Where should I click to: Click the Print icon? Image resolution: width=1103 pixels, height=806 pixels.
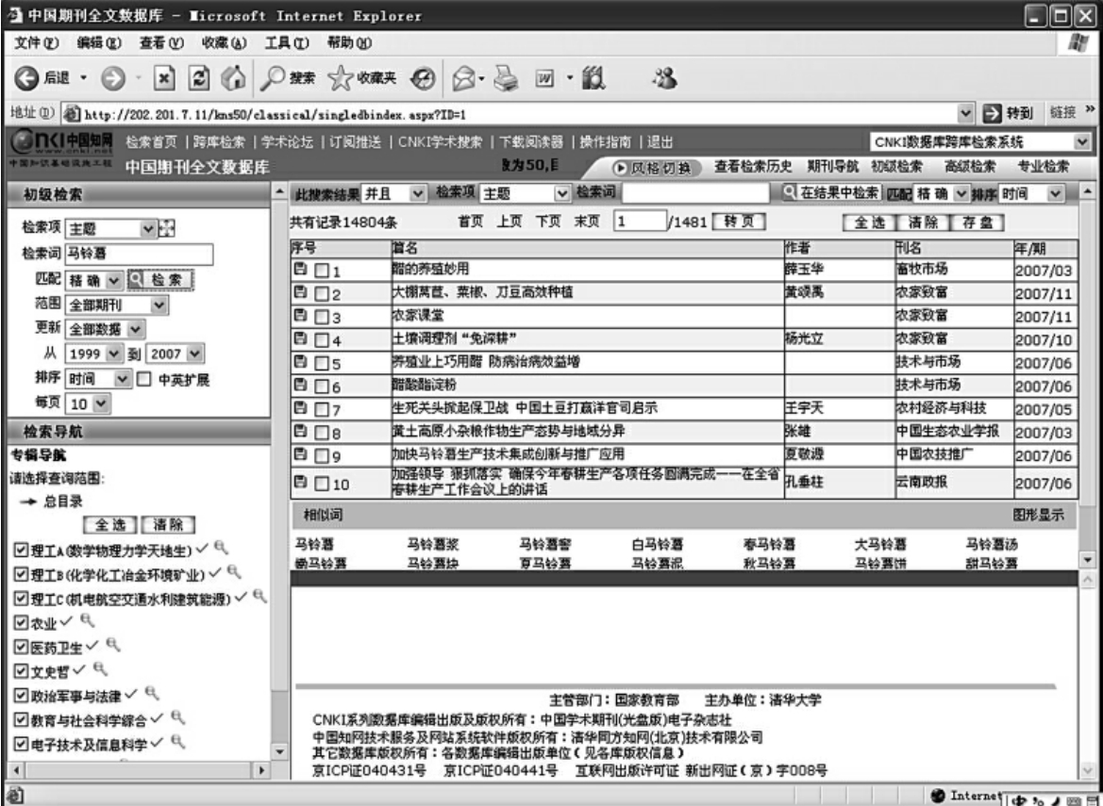tap(506, 78)
